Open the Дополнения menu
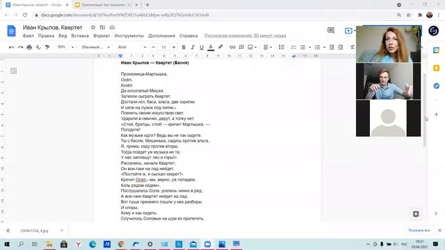 tap(161, 35)
